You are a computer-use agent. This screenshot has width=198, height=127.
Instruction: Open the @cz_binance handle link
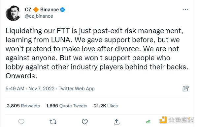coord(39,16)
